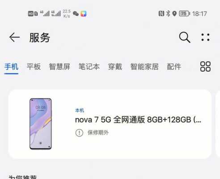220x179 pixels.
Task: Open the 笔记本 tab
Action: pyautogui.click(x=89, y=67)
